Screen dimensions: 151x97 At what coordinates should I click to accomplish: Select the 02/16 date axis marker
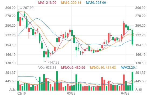[x=22, y=93]
